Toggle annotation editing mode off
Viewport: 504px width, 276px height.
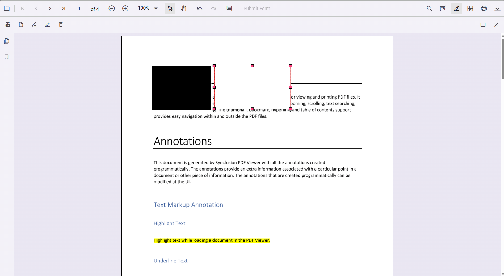point(456,8)
